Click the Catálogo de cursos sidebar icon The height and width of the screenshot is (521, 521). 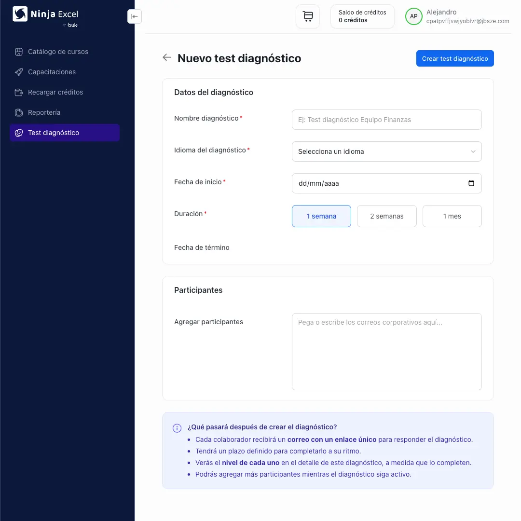pyautogui.click(x=19, y=52)
